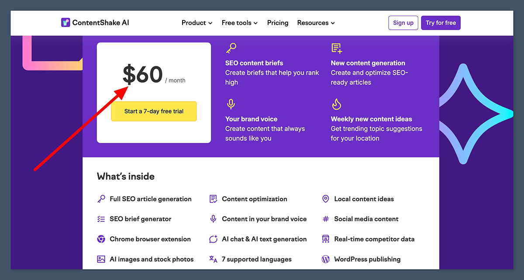Select the Chrome browser extension icon

(101, 239)
